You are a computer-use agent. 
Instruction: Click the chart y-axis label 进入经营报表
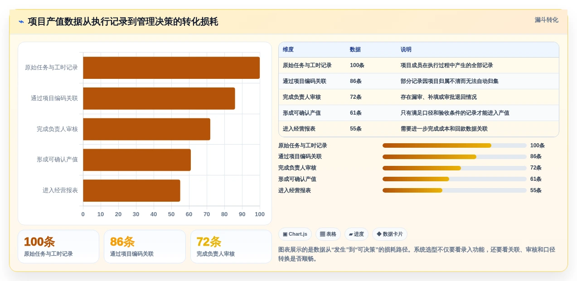pyautogui.click(x=60, y=190)
